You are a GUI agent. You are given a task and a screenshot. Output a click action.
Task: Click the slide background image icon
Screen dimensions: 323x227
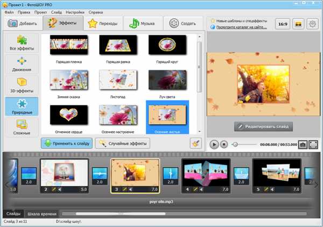pyautogui.click(x=298, y=24)
